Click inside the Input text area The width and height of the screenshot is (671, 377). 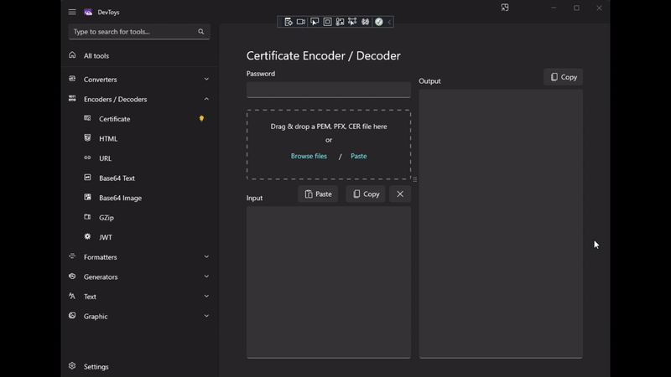329,282
